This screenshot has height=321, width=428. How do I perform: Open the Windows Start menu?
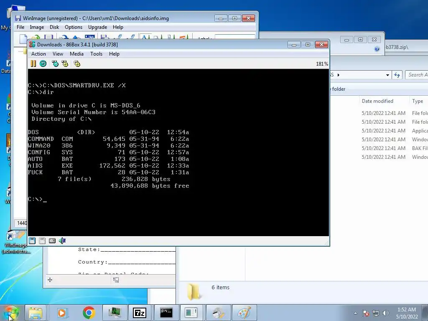pyautogui.click(x=11, y=313)
